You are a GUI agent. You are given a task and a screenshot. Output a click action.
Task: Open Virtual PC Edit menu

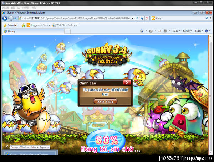13,8
